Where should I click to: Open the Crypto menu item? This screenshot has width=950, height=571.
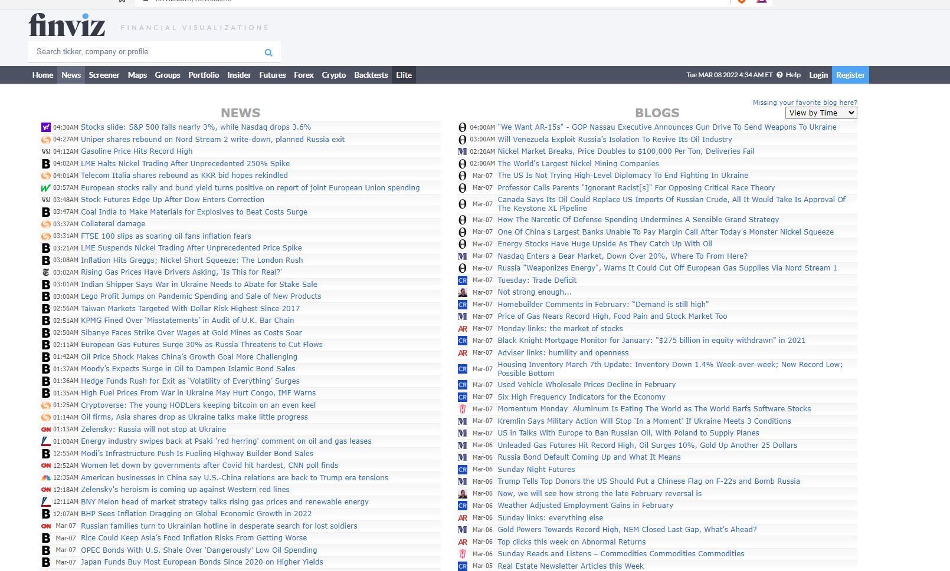[334, 75]
